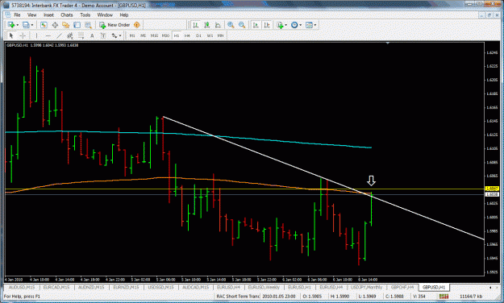Open the File menu
The image size is (504, 303).
[x=17, y=15]
